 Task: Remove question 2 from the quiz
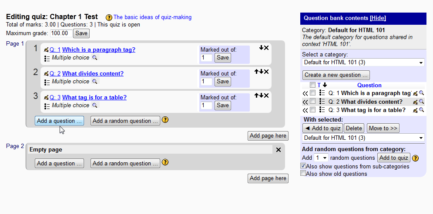tap(266, 72)
